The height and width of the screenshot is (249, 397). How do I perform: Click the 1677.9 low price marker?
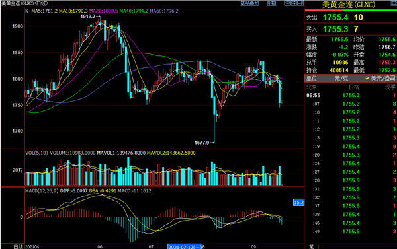pyautogui.click(x=202, y=143)
